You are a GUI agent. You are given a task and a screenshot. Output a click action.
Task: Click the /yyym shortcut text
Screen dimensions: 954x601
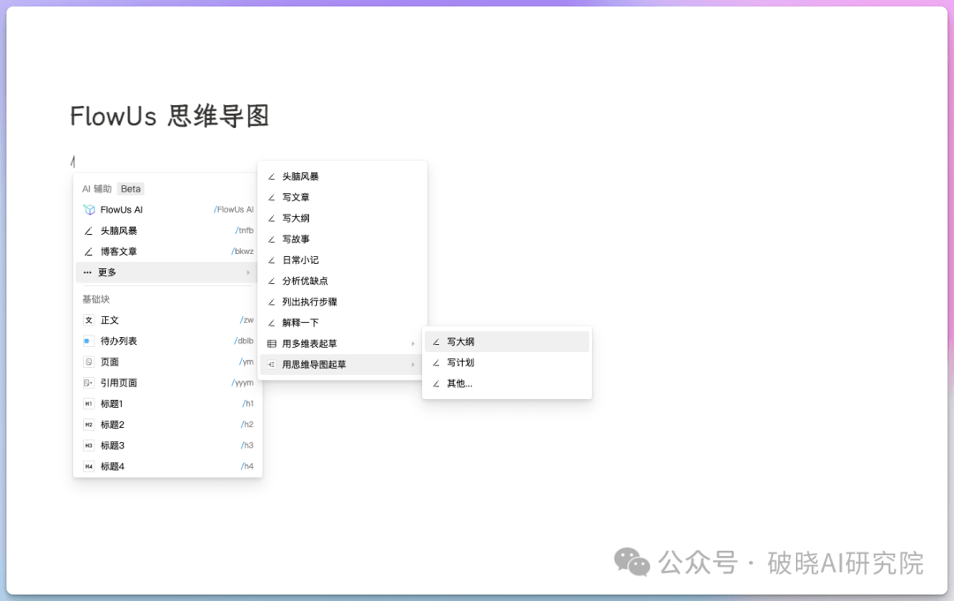pyautogui.click(x=243, y=383)
